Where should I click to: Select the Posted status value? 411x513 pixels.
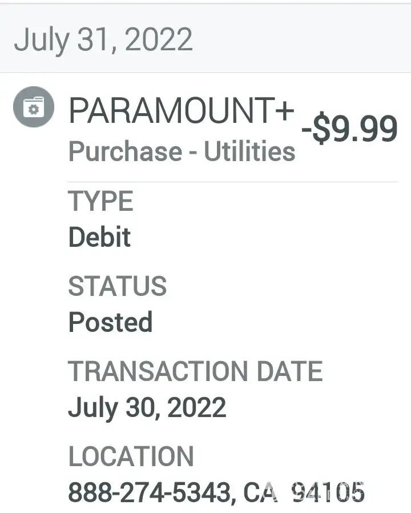coord(110,322)
